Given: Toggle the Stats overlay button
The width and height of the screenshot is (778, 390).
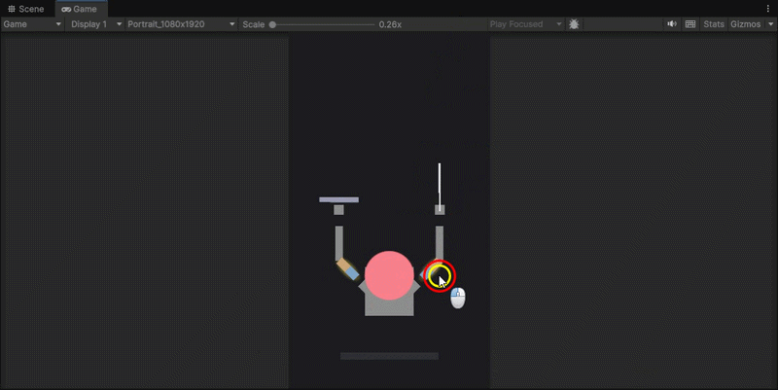Looking at the screenshot, I should (714, 24).
